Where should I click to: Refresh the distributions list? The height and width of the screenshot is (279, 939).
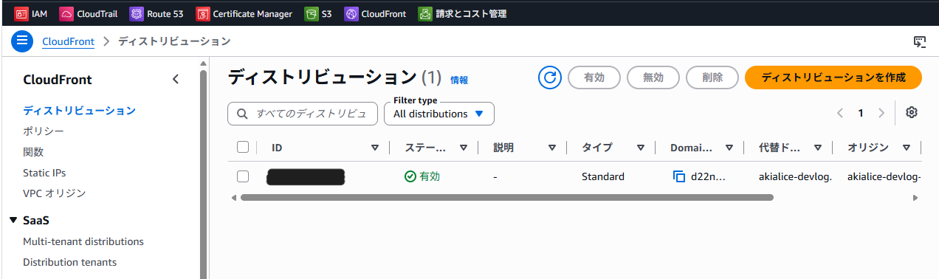point(550,77)
